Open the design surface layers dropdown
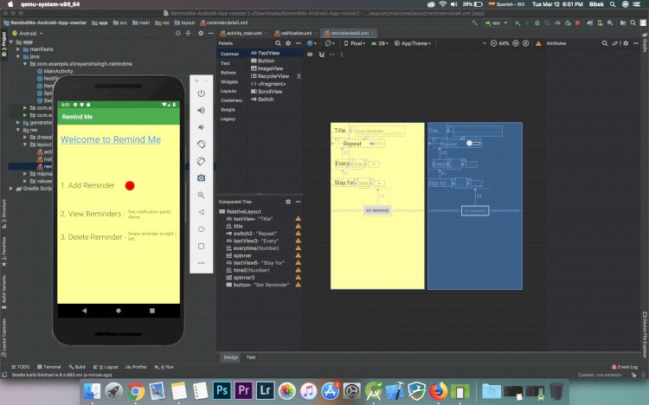 tap(312, 43)
